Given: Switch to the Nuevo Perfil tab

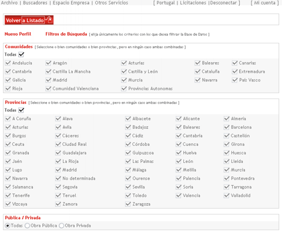Looking at the screenshot, I should click(x=18, y=34).
